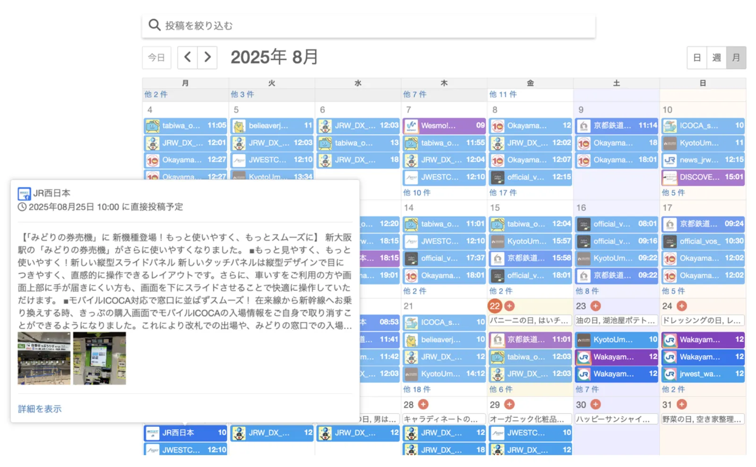Open the first photo thumbnail in popup

[44, 358]
